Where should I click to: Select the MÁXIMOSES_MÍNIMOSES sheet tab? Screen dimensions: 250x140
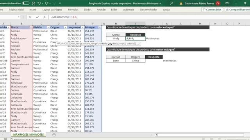pos(29,135)
